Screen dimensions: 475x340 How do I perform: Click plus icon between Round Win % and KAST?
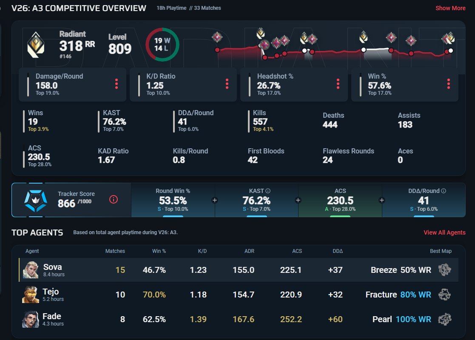(x=215, y=200)
